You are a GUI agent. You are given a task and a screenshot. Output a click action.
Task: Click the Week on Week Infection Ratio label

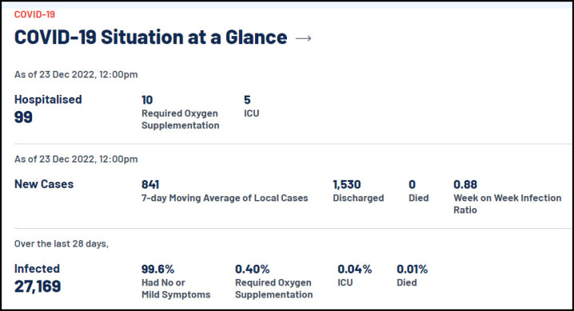tap(508, 203)
